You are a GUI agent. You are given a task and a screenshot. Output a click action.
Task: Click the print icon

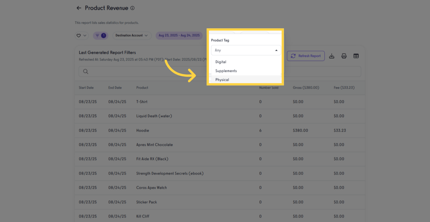tap(344, 56)
